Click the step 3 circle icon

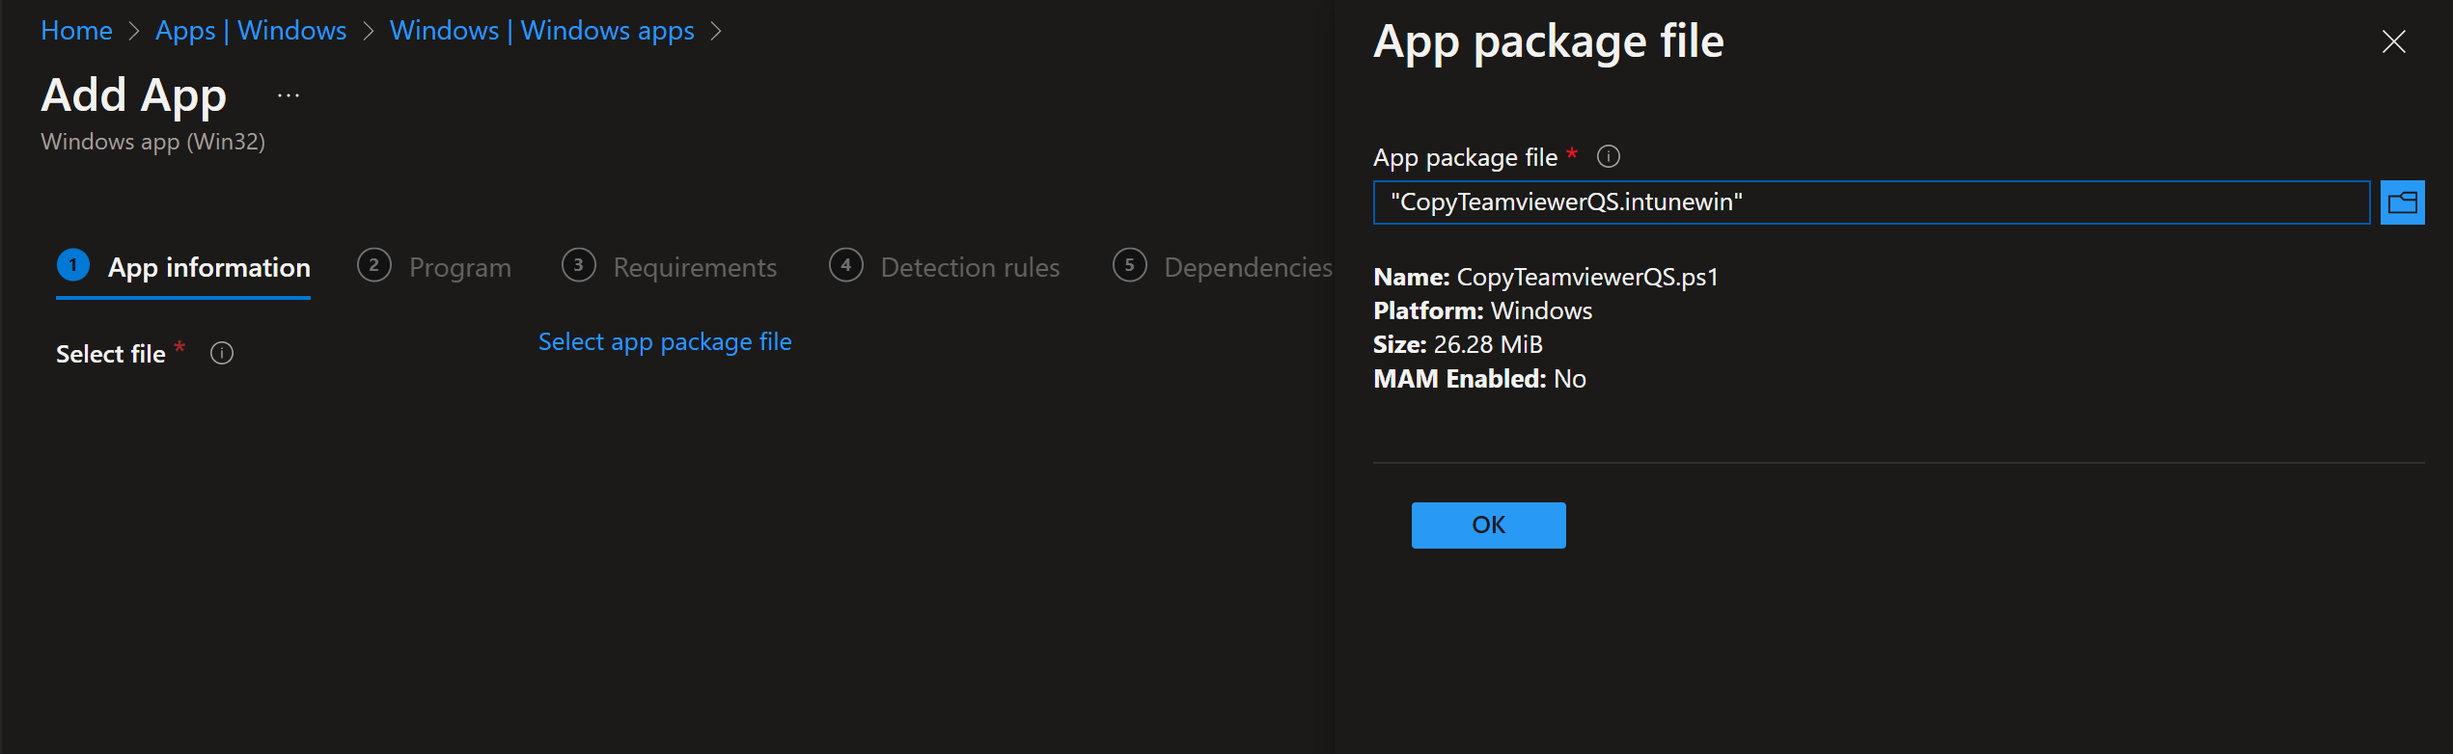[579, 265]
